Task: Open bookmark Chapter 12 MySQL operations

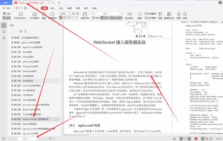Action: coord(36,57)
